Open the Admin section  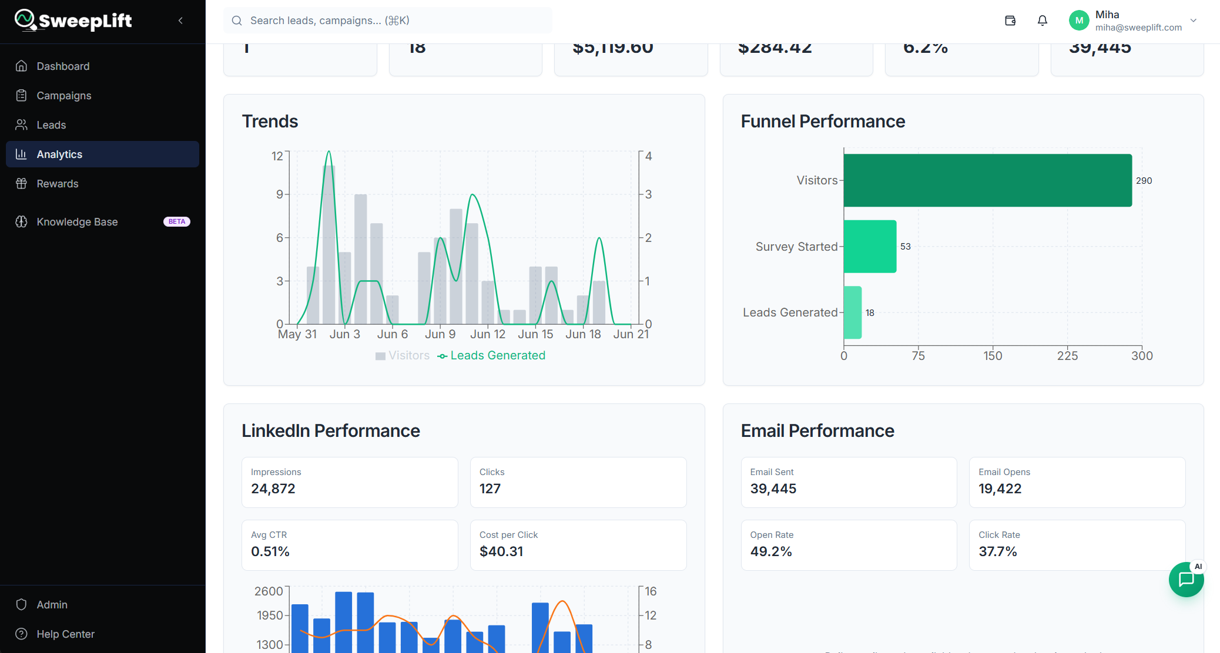pos(102,605)
